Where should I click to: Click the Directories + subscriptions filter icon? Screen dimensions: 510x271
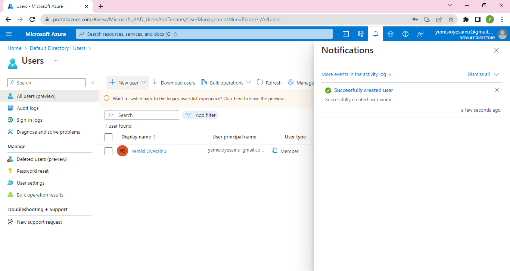click(361, 34)
